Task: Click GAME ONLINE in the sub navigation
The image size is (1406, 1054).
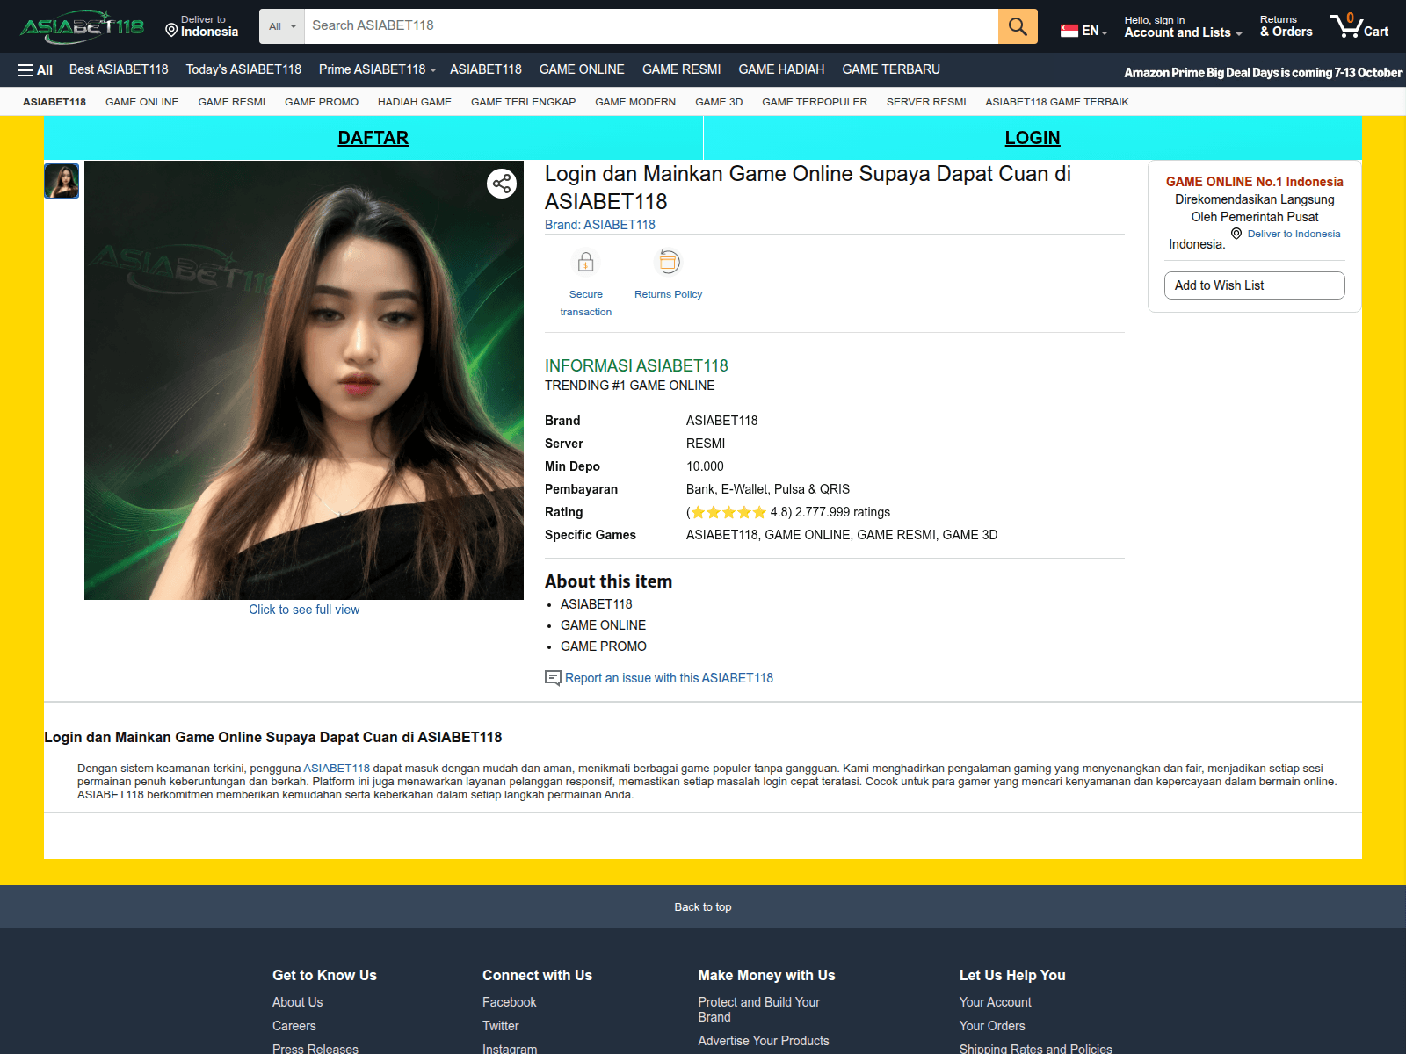Action: click(142, 102)
